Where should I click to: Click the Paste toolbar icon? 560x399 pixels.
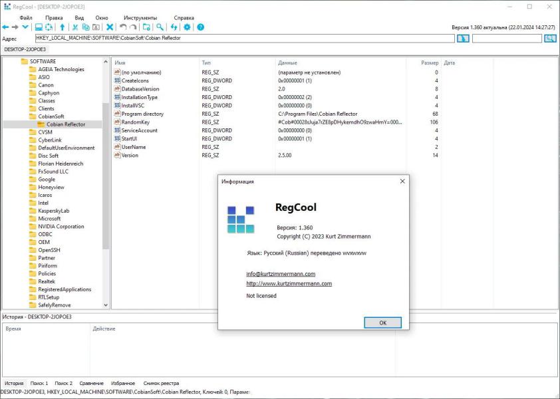pyautogui.click(x=96, y=27)
